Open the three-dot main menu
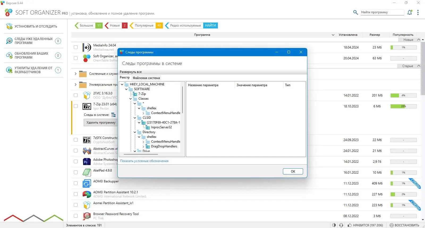The height and width of the screenshot is (228, 425). [x=418, y=12]
